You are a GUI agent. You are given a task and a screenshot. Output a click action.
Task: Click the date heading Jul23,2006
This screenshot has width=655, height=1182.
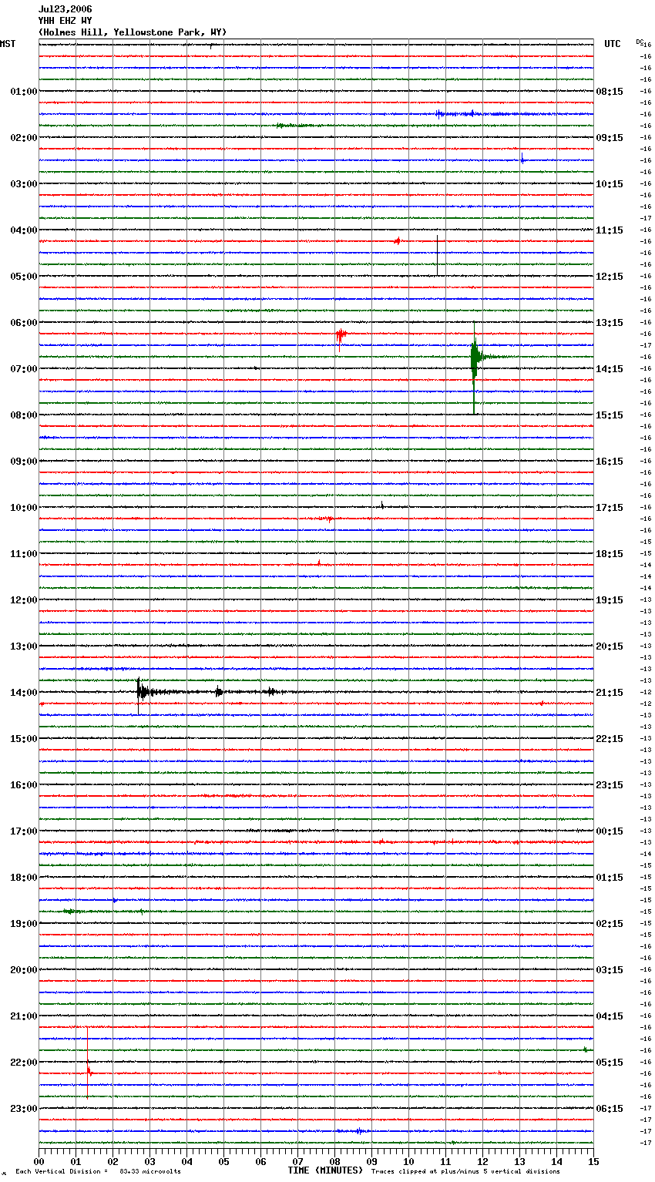click(65, 9)
